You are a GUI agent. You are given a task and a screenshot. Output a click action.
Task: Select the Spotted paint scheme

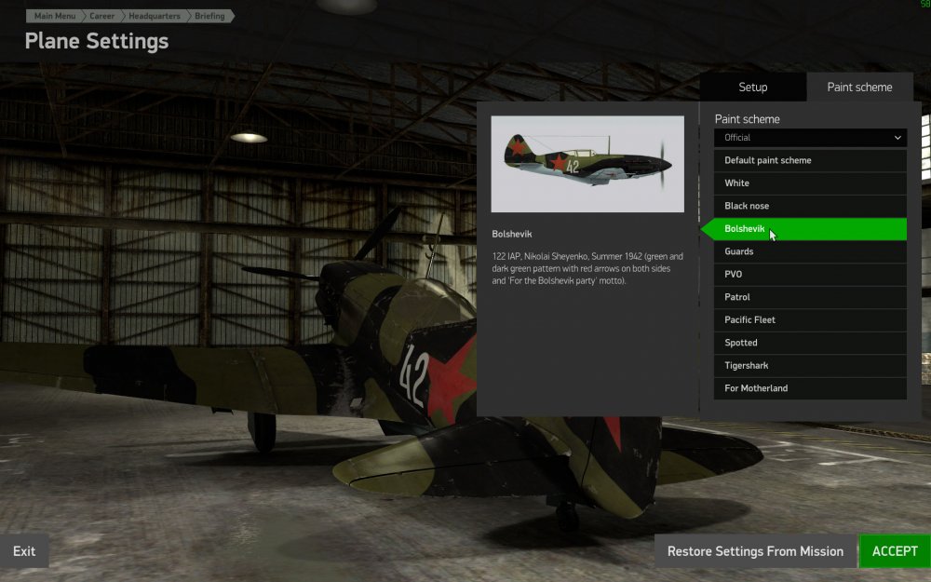pyautogui.click(x=810, y=343)
